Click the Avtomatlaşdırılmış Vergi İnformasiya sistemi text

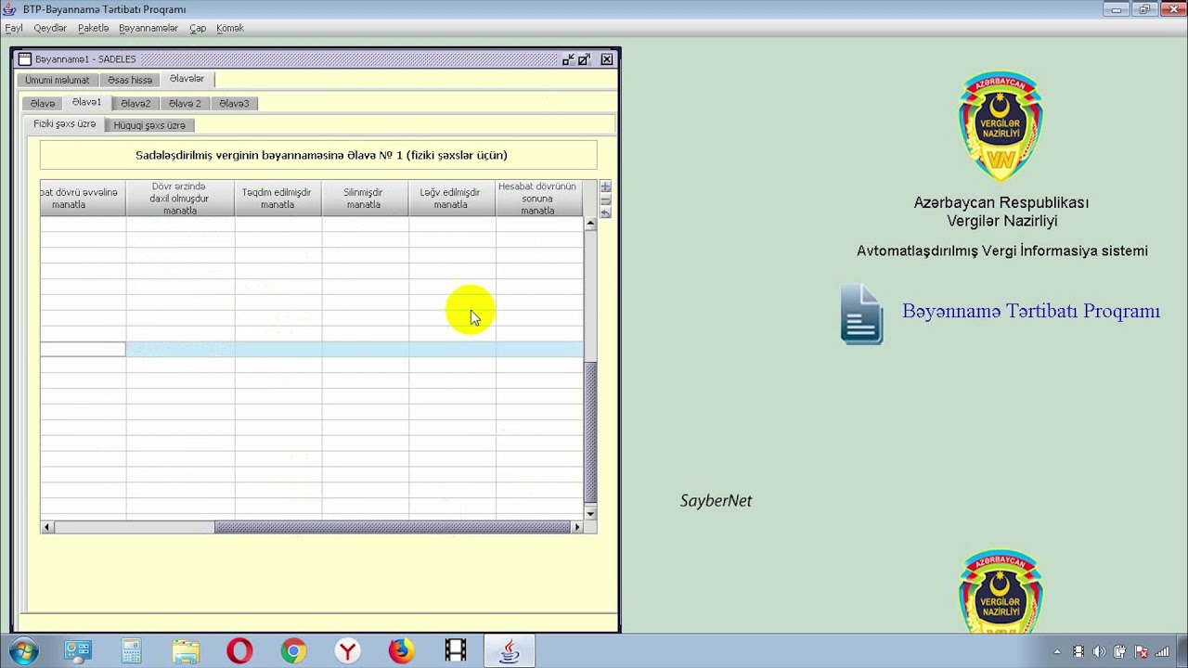tap(1002, 251)
